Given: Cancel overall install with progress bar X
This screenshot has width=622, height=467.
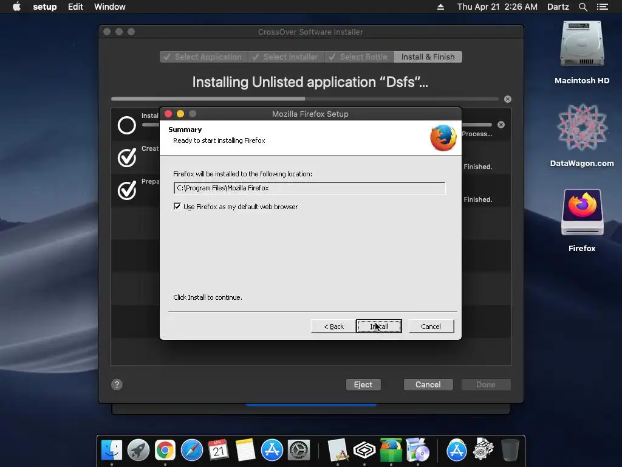Looking at the screenshot, I should (508, 99).
